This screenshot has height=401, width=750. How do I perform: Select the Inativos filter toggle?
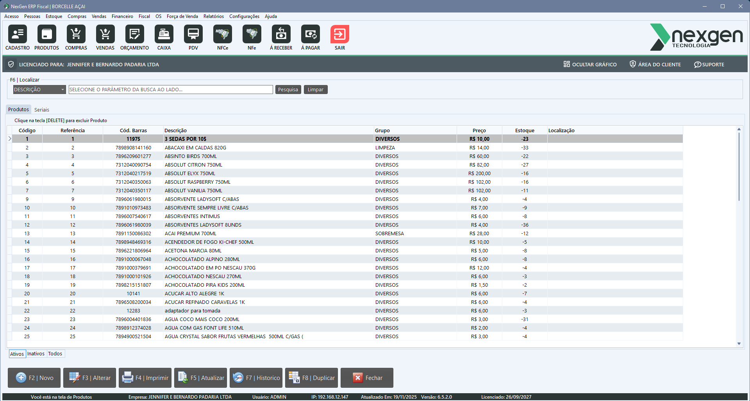click(36, 354)
